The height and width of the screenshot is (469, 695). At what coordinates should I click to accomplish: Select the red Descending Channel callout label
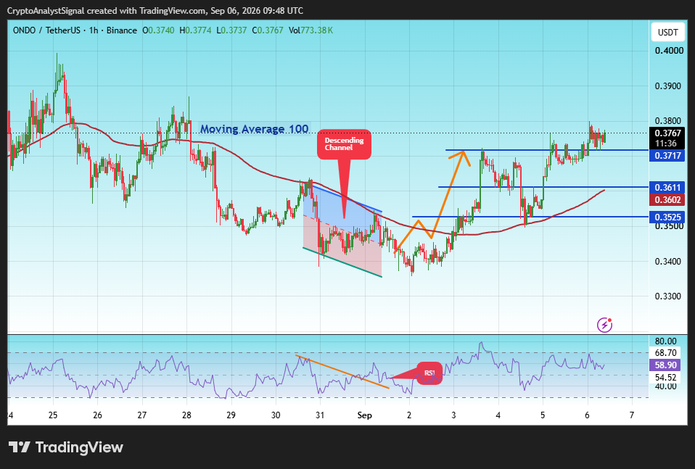tap(344, 144)
